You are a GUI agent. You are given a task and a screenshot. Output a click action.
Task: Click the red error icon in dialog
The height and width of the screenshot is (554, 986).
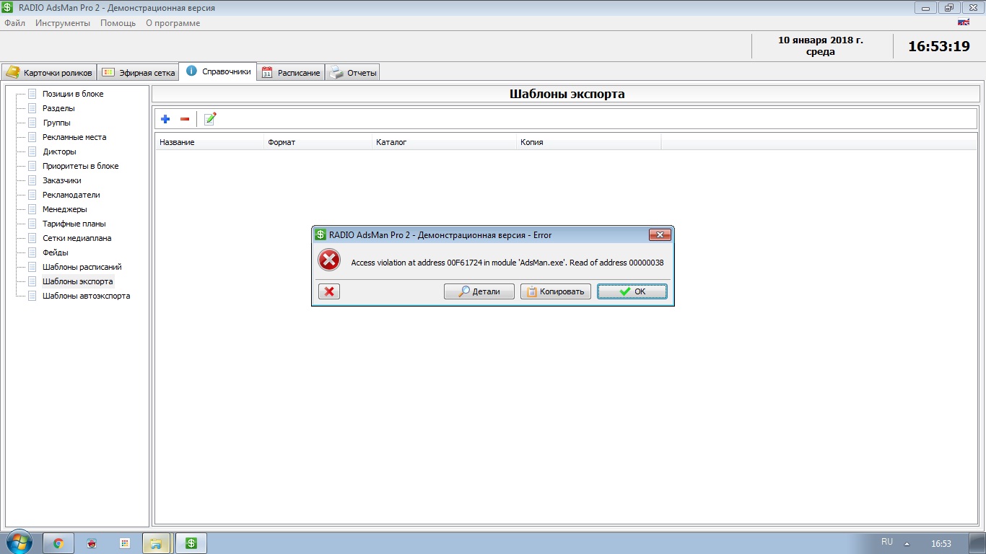tap(329, 260)
